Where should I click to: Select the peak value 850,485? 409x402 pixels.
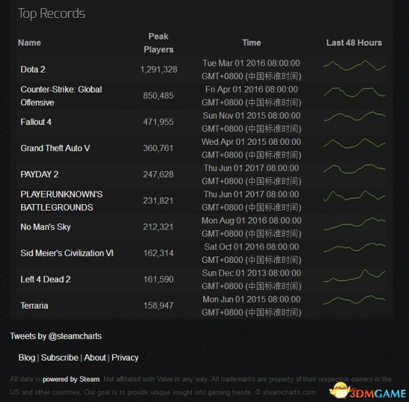(158, 96)
